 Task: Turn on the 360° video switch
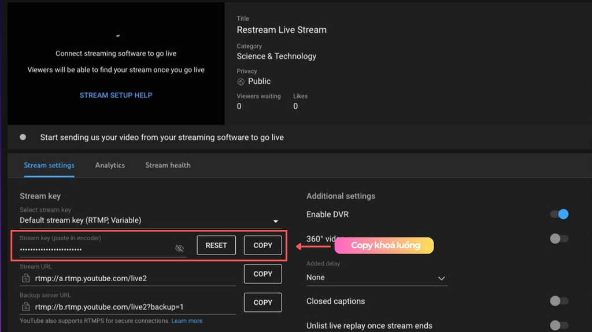tap(559, 238)
